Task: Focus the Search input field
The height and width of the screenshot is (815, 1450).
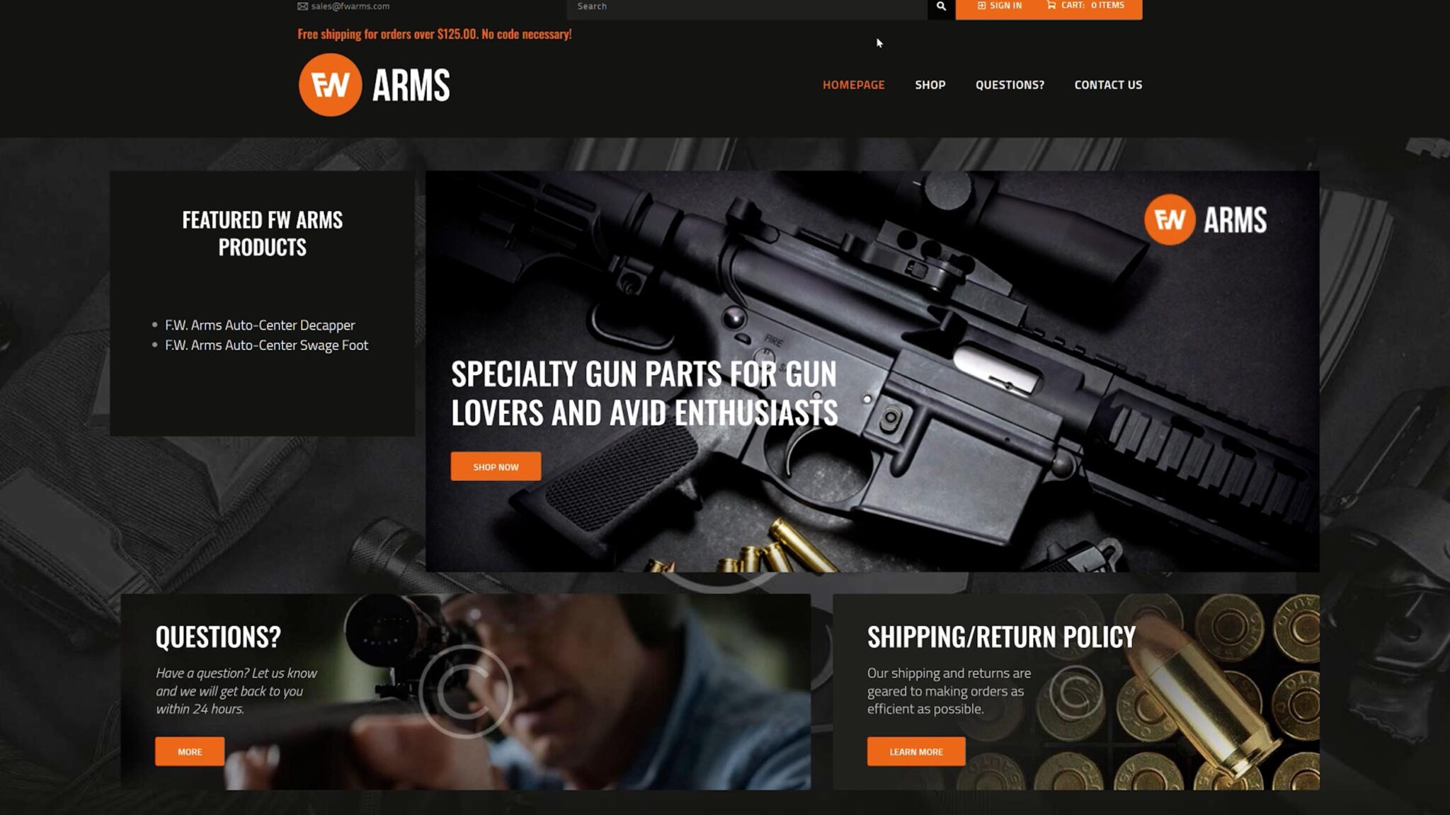Action: coord(747,6)
